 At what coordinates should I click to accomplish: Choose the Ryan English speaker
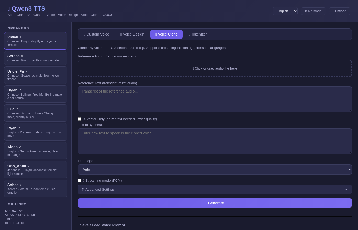click(x=36, y=132)
